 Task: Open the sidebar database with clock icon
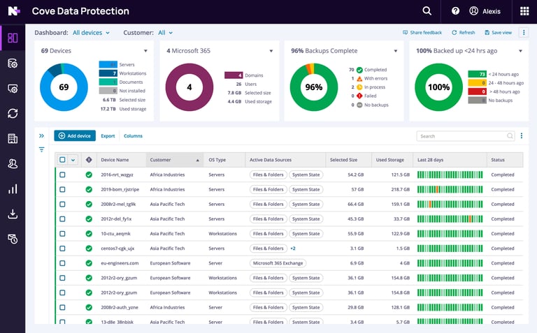tap(13, 239)
